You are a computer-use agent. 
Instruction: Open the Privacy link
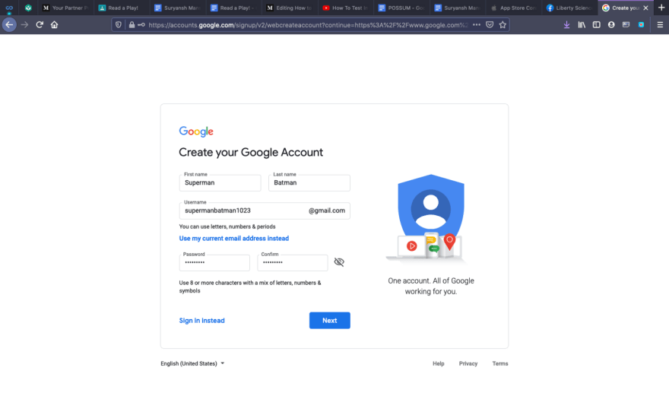click(468, 363)
